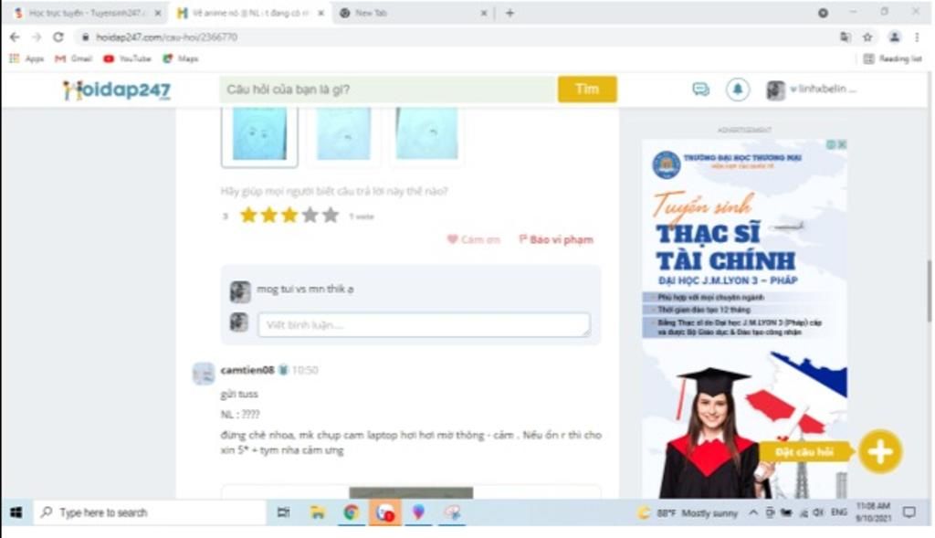Open the Gmail bookmark
This screenshot has height=538, width=935.
point(73,58)
